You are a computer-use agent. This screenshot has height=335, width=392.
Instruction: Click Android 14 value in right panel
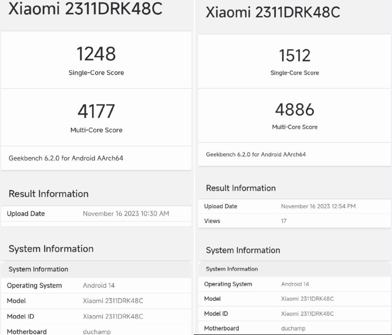point(295,284)
